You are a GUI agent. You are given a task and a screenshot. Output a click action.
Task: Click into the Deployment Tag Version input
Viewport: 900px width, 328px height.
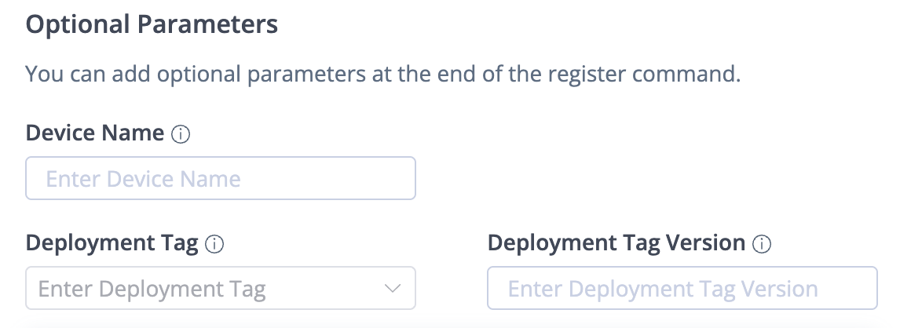pyautogui.click(x=682, y=289)
